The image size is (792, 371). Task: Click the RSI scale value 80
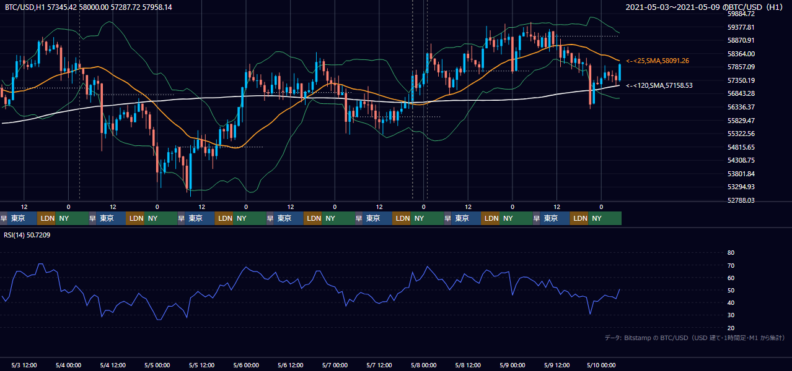(x=731, y=253)
